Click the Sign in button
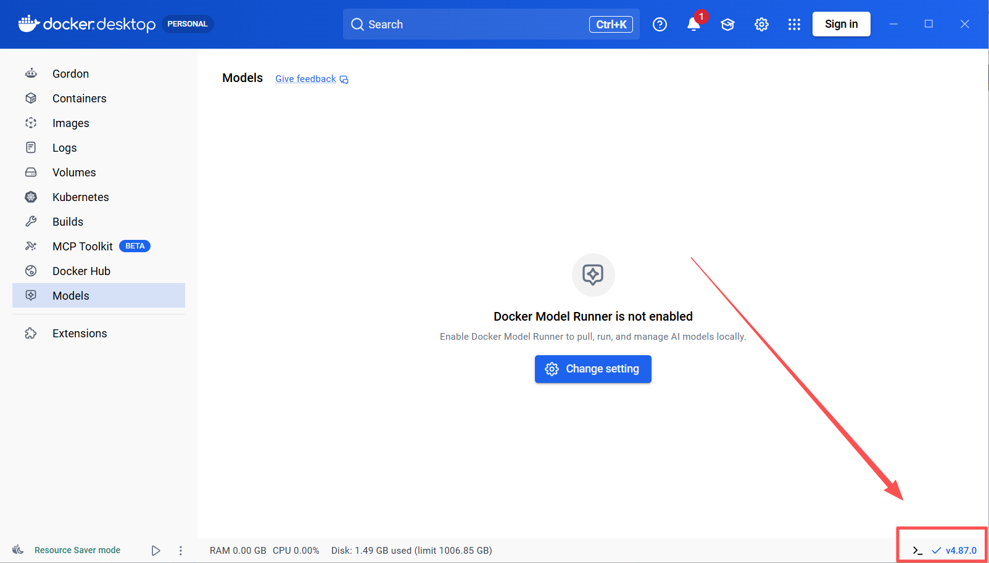 coord(842,24)
